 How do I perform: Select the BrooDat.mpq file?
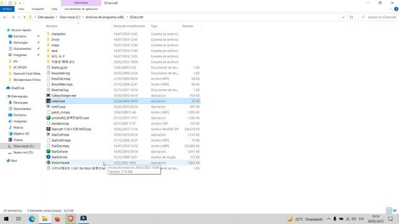click(x=60, y=79)
